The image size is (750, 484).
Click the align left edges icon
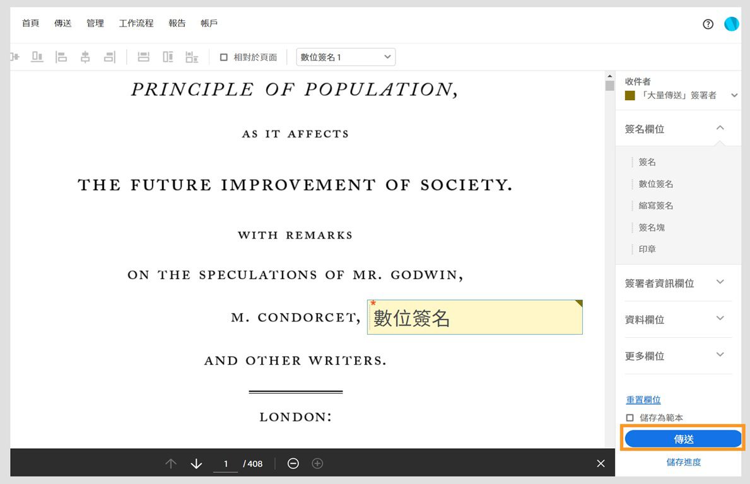point(61,57)
